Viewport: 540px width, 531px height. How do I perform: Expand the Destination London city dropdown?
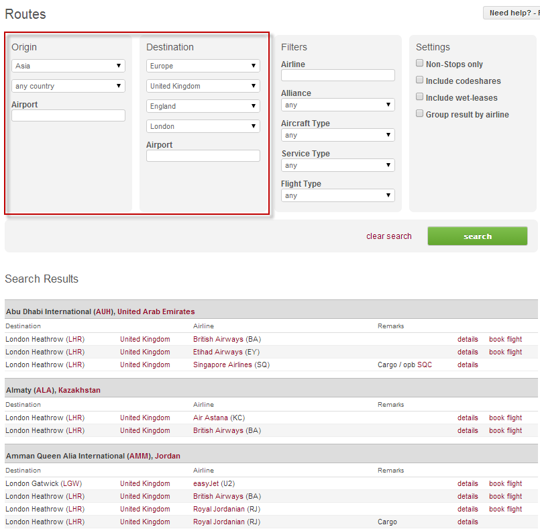pos(203,126)
